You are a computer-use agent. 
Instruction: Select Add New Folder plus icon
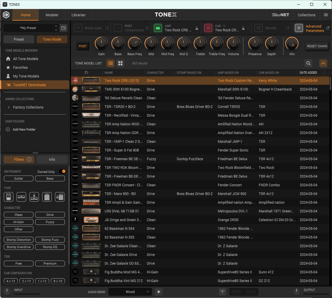click(8, 129)
